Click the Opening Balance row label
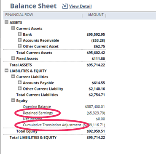 tap(37, 107)
